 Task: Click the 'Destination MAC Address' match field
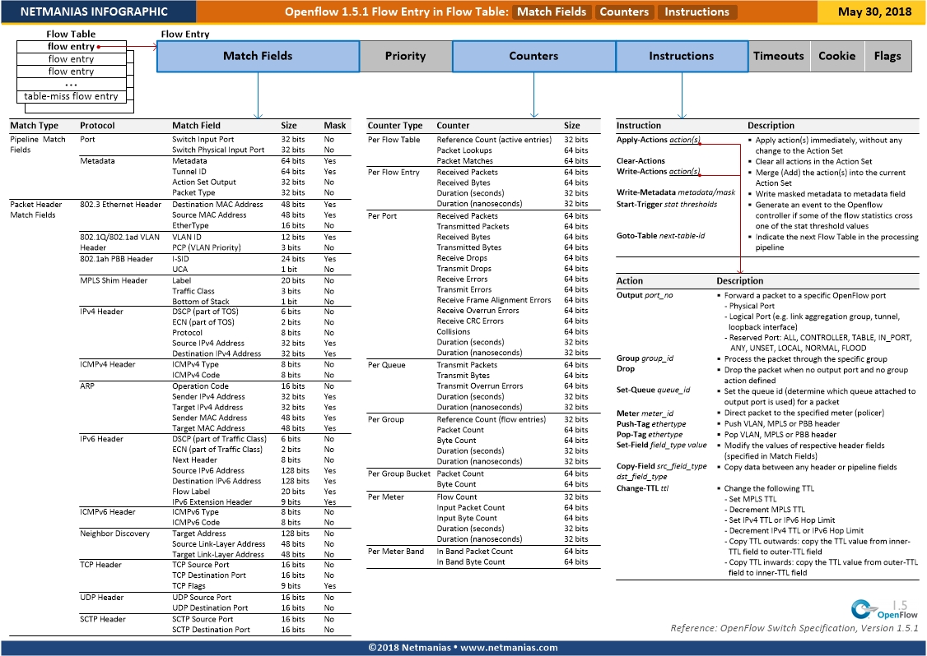click(x=217, y=205)
